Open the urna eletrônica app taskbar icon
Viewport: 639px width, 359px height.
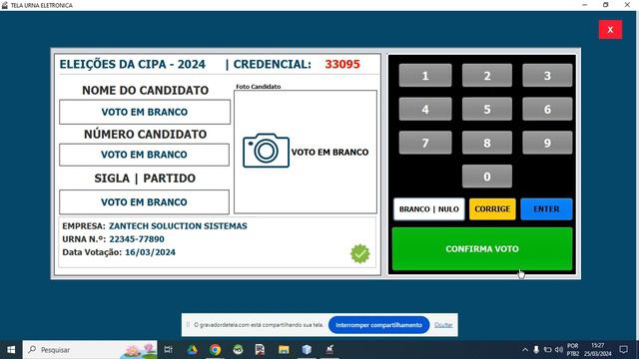coord(329,350)
